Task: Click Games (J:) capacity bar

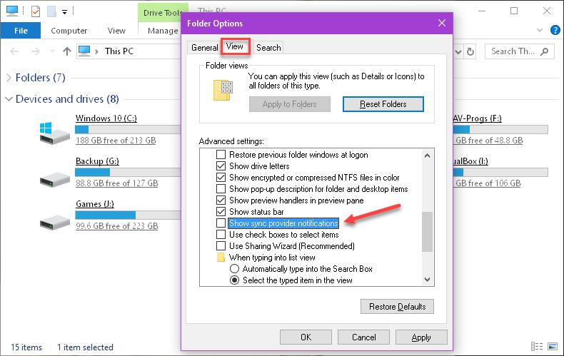Action: point(128,215)
